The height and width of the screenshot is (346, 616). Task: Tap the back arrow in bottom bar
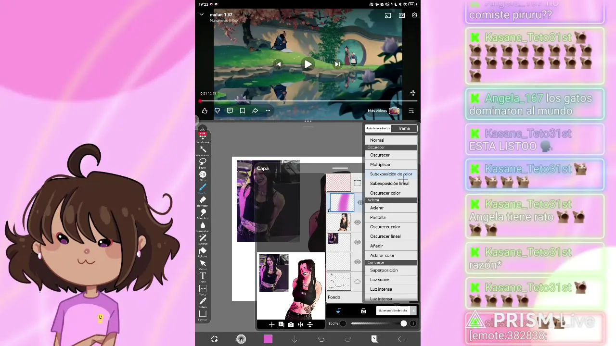401,339
